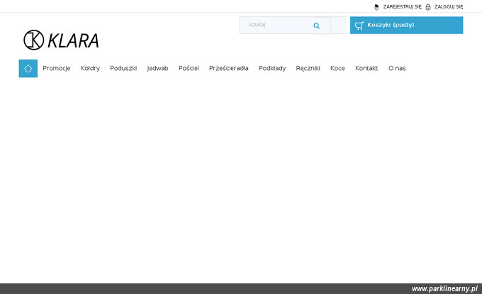
Task: Open the Kołdry category
Action: coord(90,68)
